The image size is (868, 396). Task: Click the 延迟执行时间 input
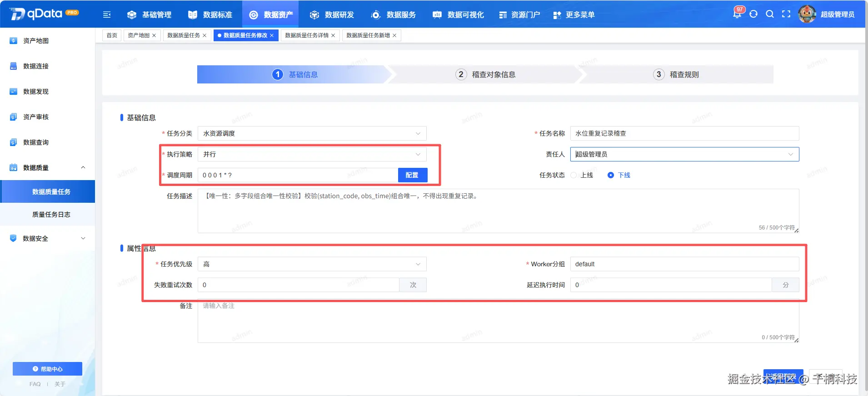671,285
